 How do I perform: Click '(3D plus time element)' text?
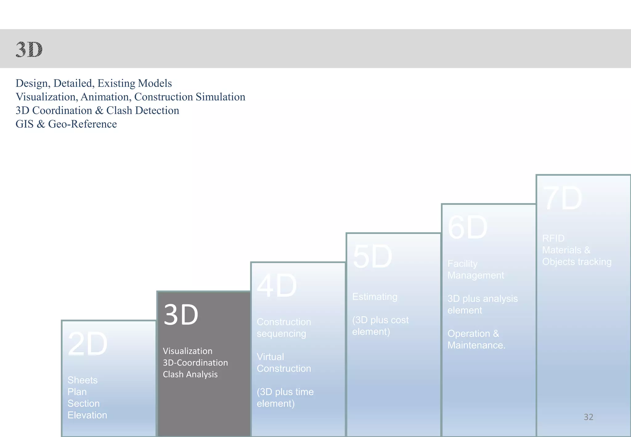285,398
